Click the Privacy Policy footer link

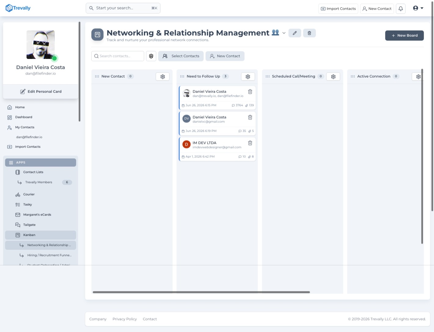(125, 319)
